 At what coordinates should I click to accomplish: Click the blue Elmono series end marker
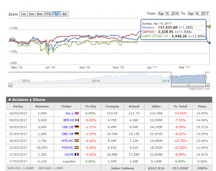(210, 43)
